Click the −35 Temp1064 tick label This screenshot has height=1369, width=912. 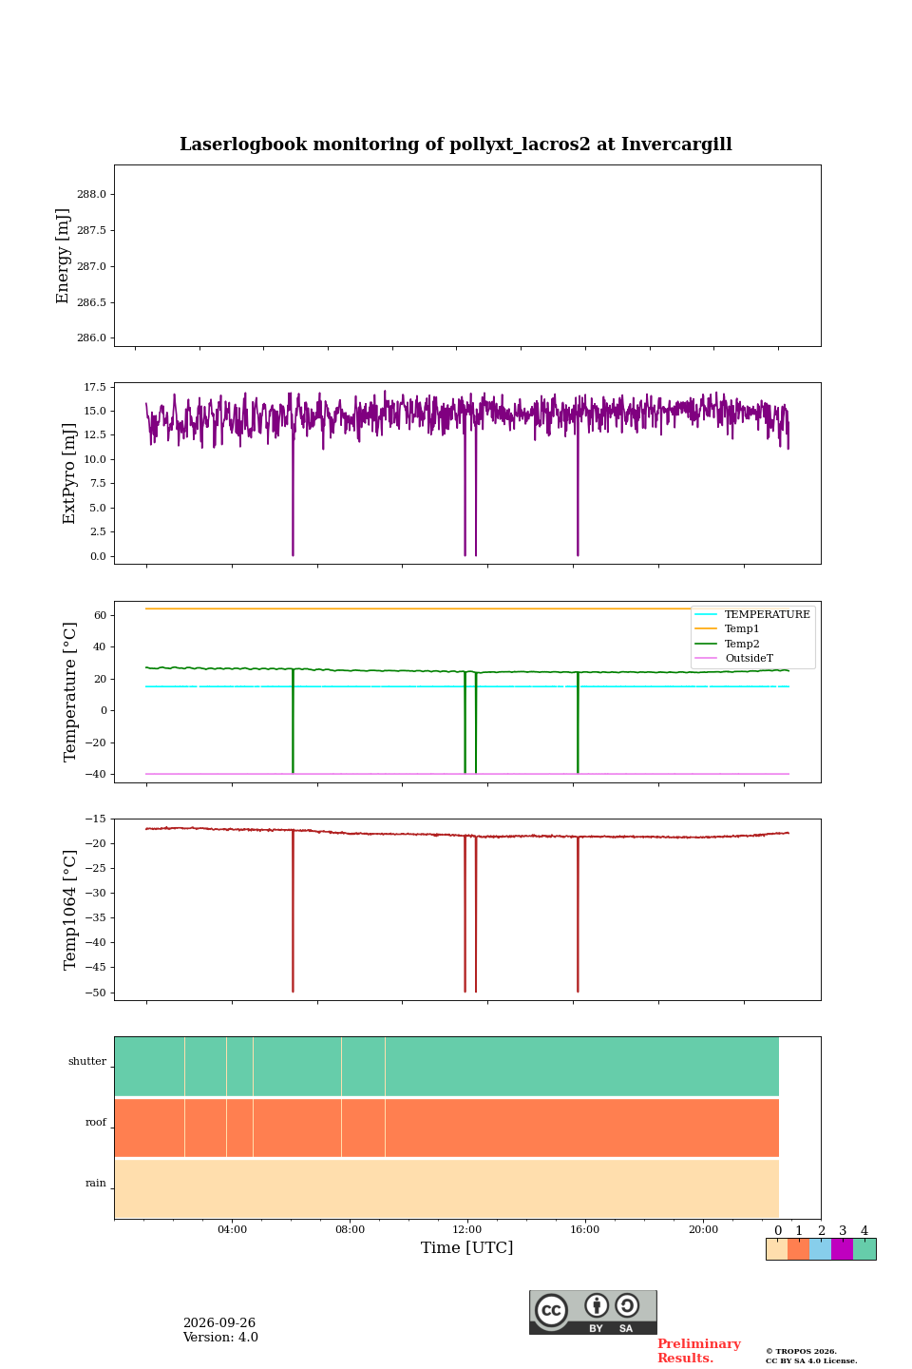pos(95,917)
